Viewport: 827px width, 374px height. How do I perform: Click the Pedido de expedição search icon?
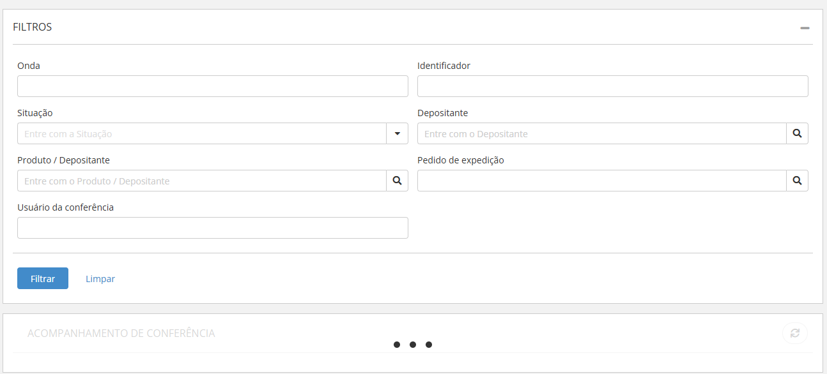tap(797, 181)
